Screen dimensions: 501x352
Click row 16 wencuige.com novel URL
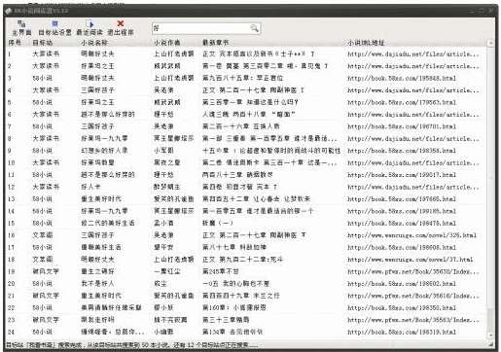point(412,235)
